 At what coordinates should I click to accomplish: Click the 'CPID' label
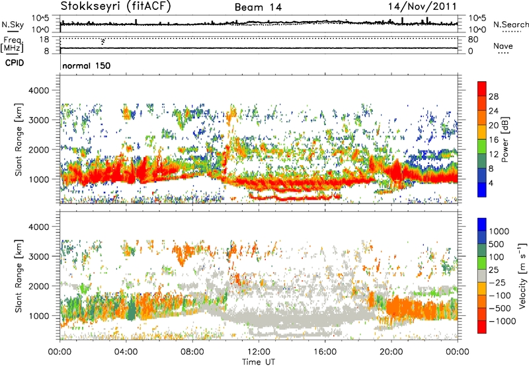[x=15, y=63]
